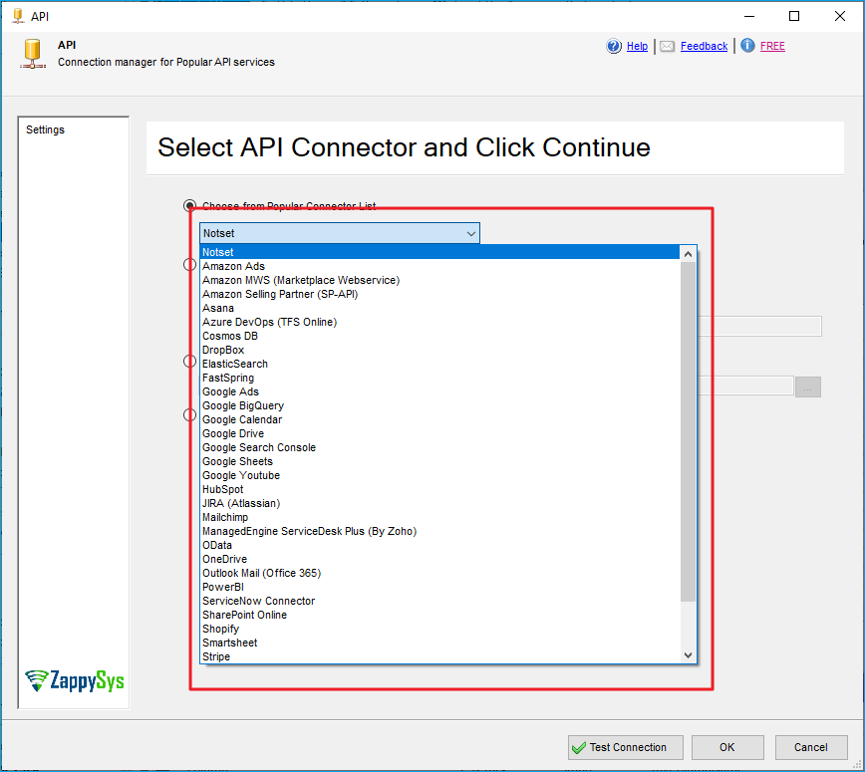Select Google Calendar connector

click(x=439, y=419)
